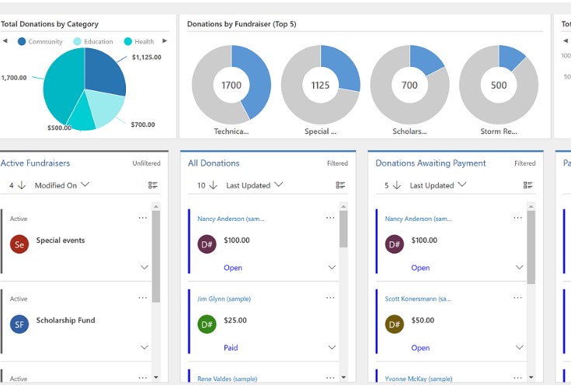Click scroll up arrow in Active Fundraisers list
The height and width of the screenshot is (385, 571).
click(156, 206)
